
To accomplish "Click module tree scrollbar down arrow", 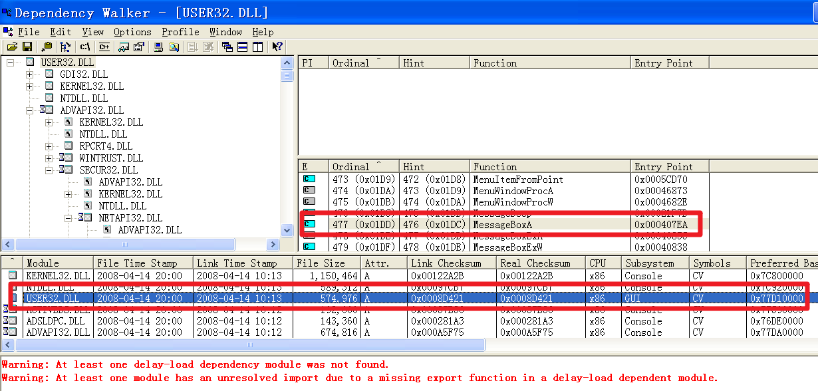I will (x=287, y=230).
